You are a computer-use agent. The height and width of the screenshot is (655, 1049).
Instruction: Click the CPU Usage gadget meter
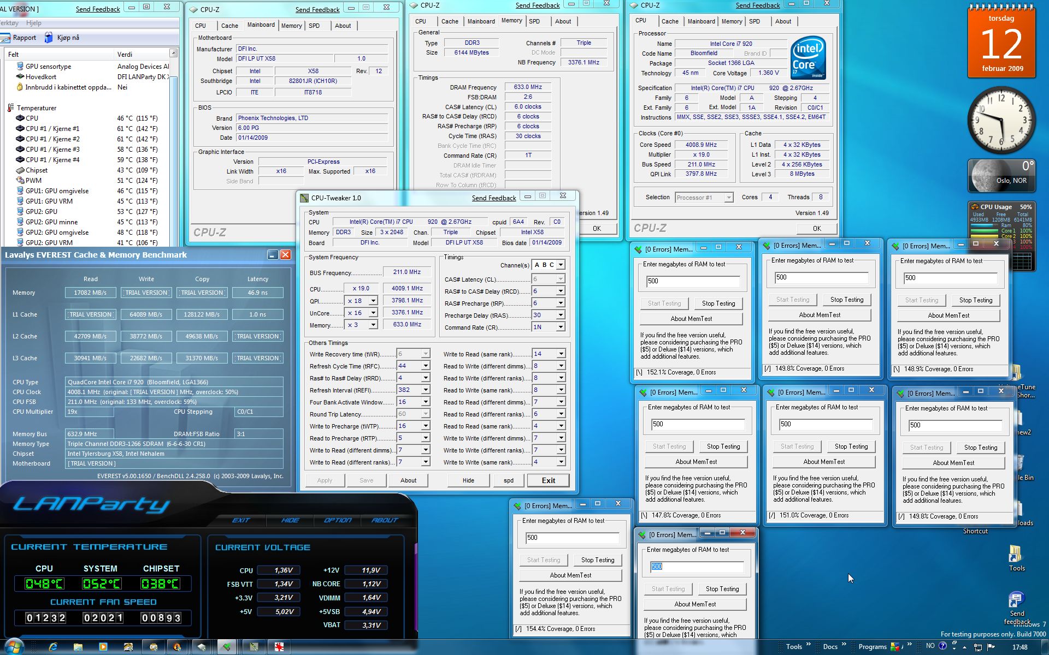pyautogui.click(x=1001, y=236)
